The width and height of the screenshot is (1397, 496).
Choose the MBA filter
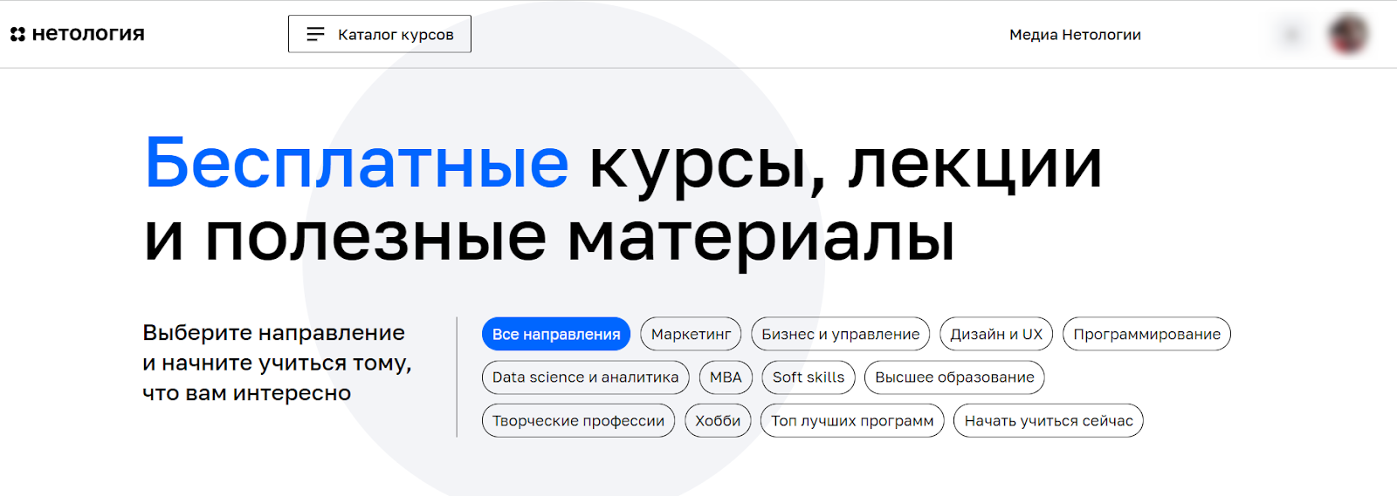tap(726, 377)
